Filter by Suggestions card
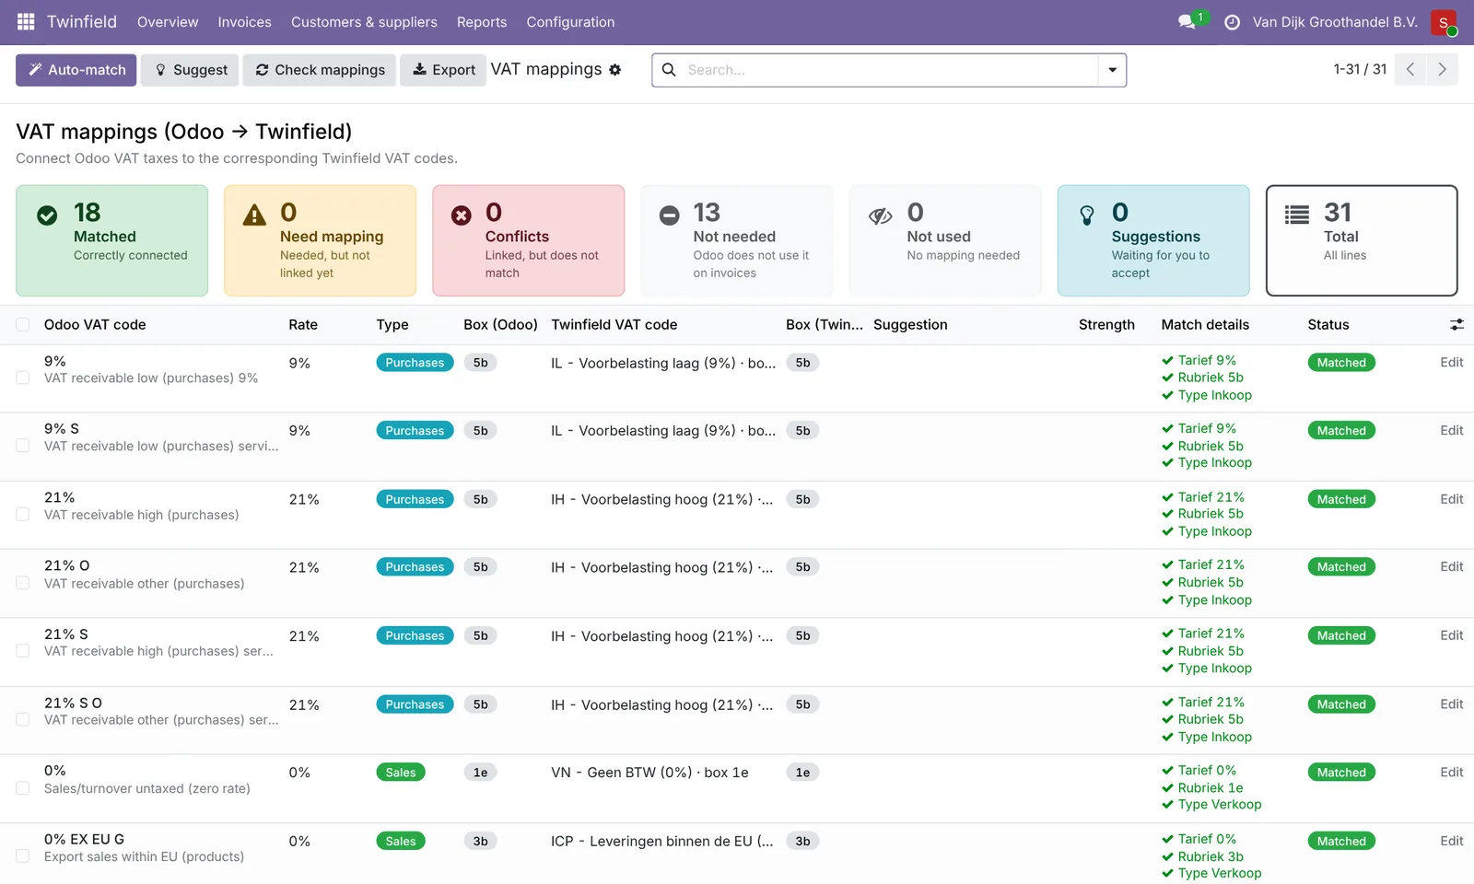The height and width of the screenshot is (884, 1474). click(x=1153, y=241)
